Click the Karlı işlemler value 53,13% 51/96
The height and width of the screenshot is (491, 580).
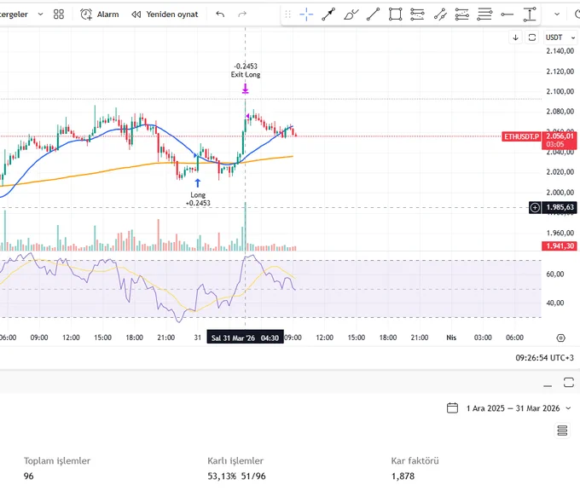coord(236,476)
